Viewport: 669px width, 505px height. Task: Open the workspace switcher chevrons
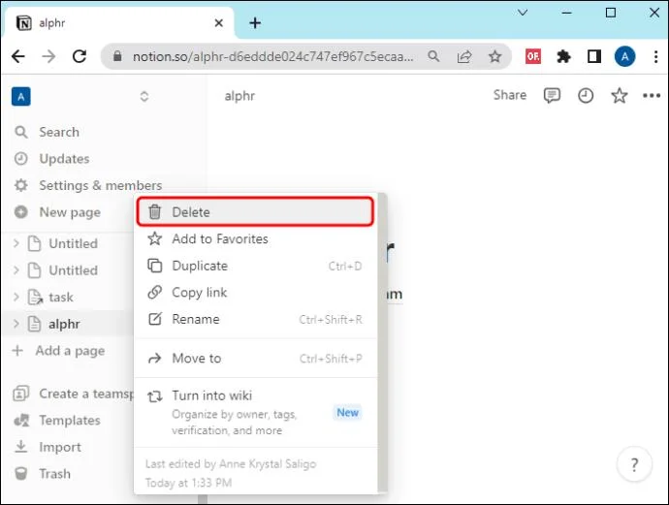[x=144, y=96]
